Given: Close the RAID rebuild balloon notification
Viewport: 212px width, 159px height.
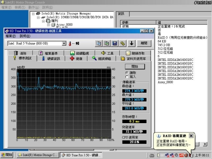Looking at the screenshot, I should (191, 136).
